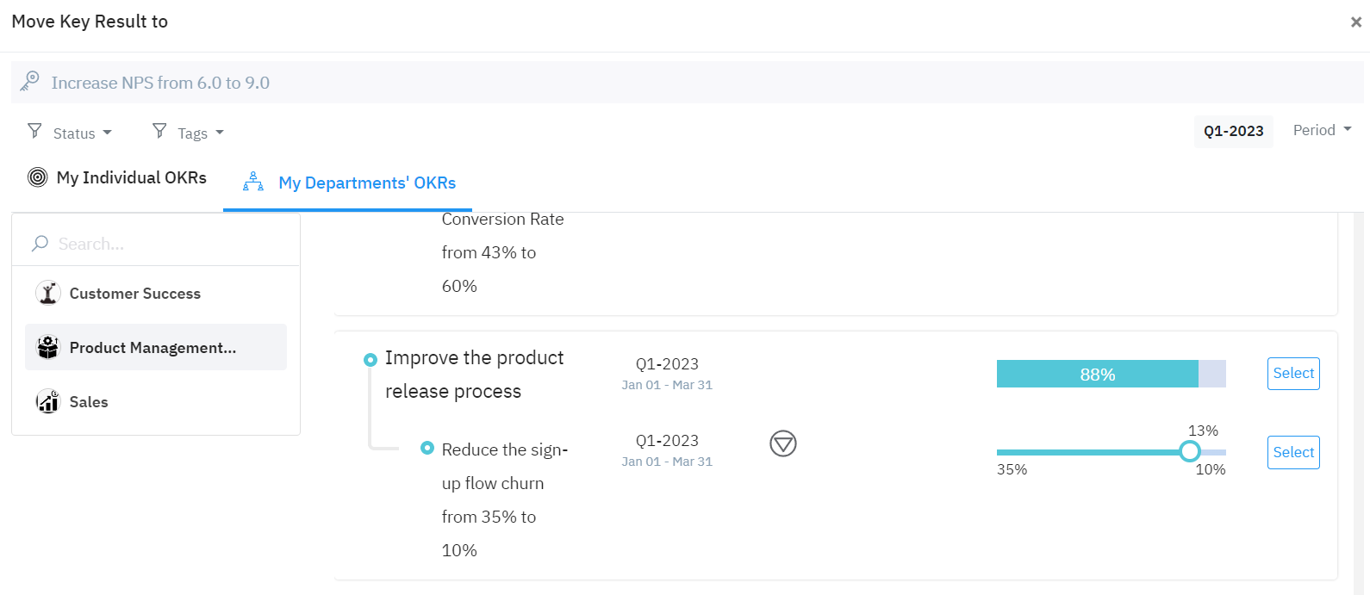This screenshot has height=595, width=1370.
Task: Open the Status filter dropdown
Action: pyautogui.click(x=82, y=133)
